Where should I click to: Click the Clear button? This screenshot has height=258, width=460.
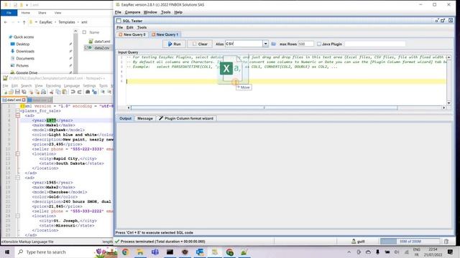(200, 44)
